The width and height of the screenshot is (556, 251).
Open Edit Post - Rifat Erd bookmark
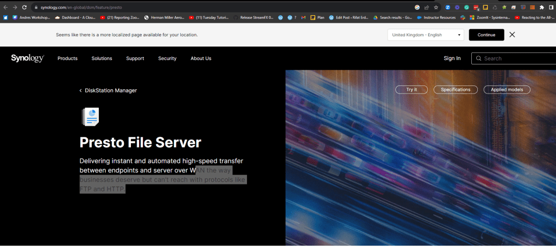pos(349,17)
